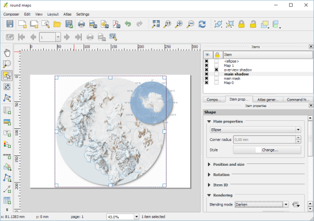Add an image to the composition
The width and height of the screenshot is (314, 221).
[x=7, y=121]
